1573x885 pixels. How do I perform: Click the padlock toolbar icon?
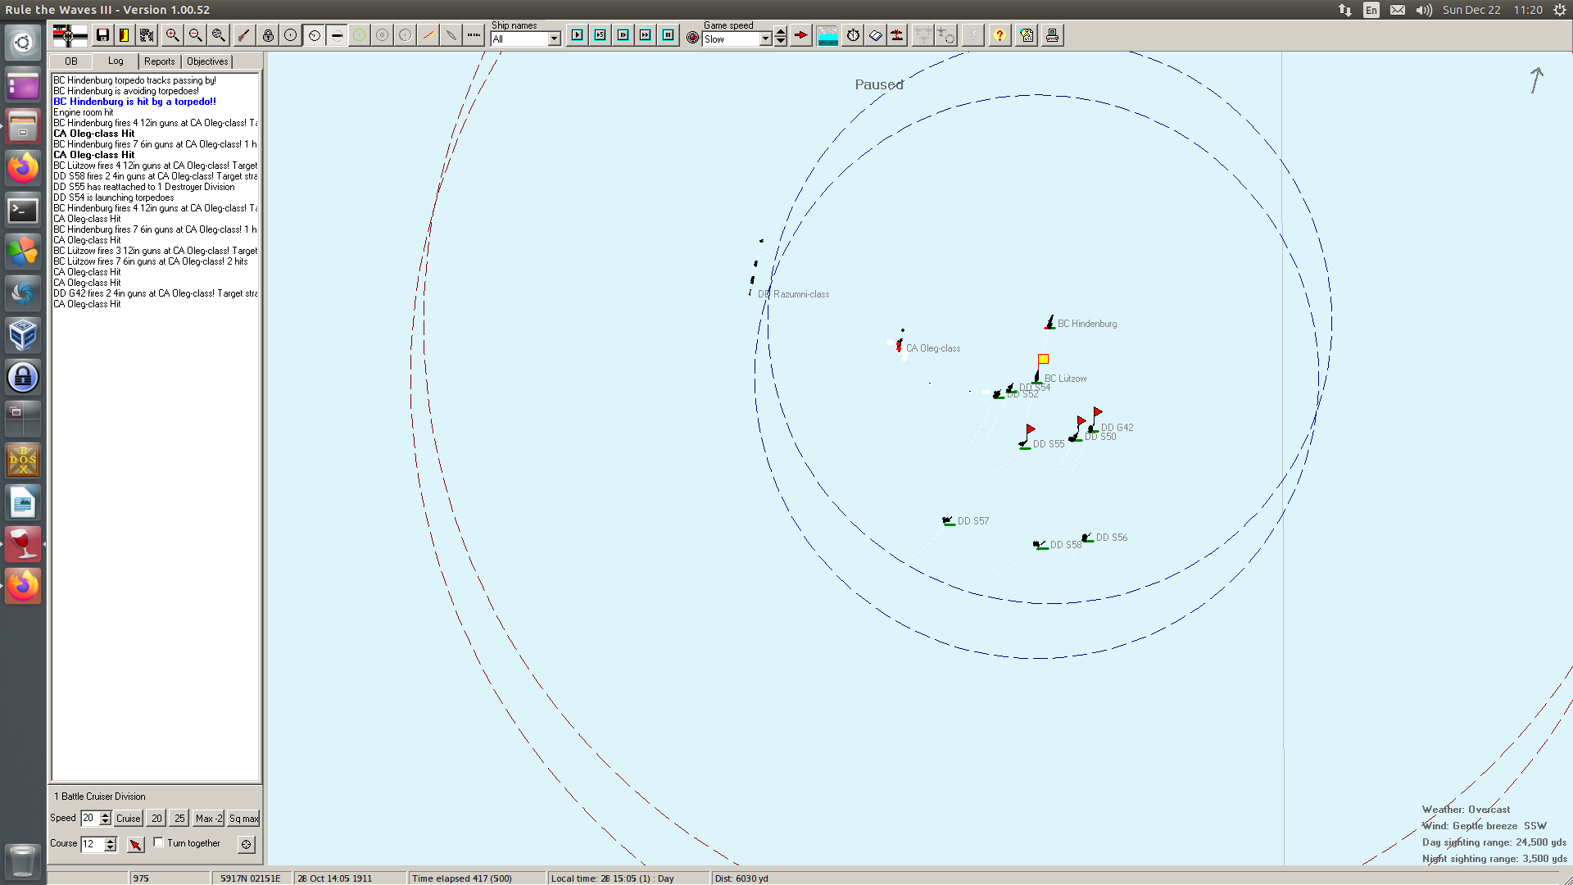(268, 35)
